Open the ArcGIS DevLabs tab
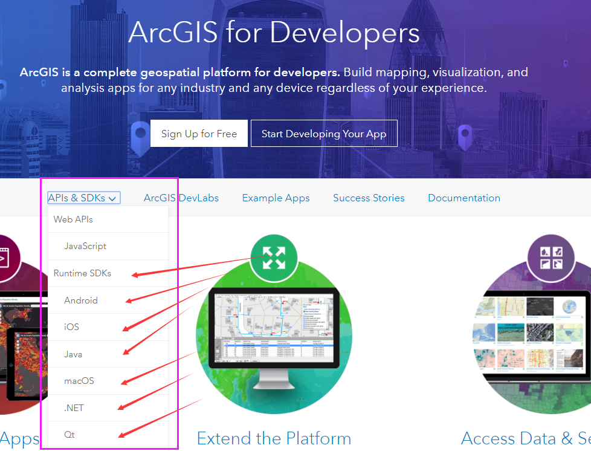The width and height of the screenshot is (591, 451). pos(181,198)
